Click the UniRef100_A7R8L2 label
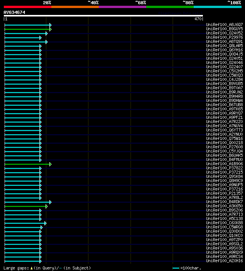This screenshot has width=245, height=271. point(224,197)
